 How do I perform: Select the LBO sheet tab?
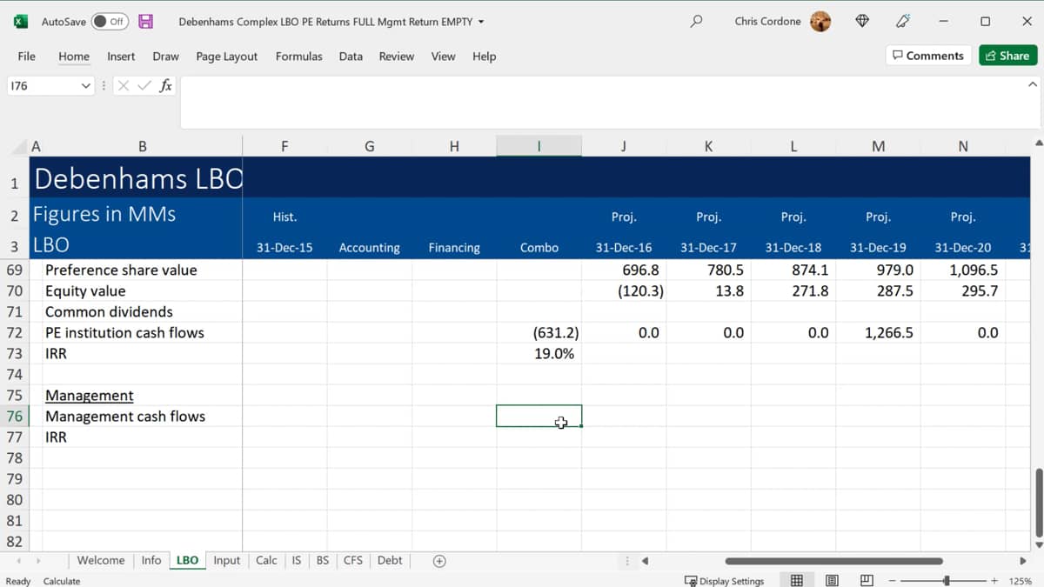pos(187,560)
